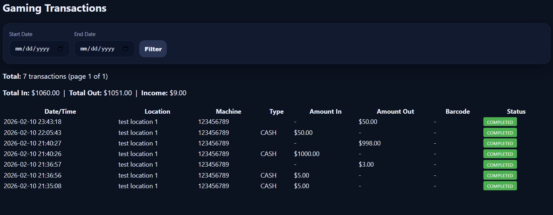Click the Status column header
Viewport: 553px width, 215px height.
(x=516, y=112)
